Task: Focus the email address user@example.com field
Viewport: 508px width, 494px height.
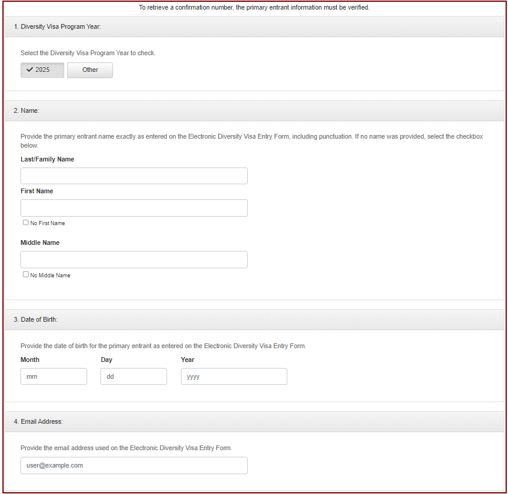Action: [134, 466]
